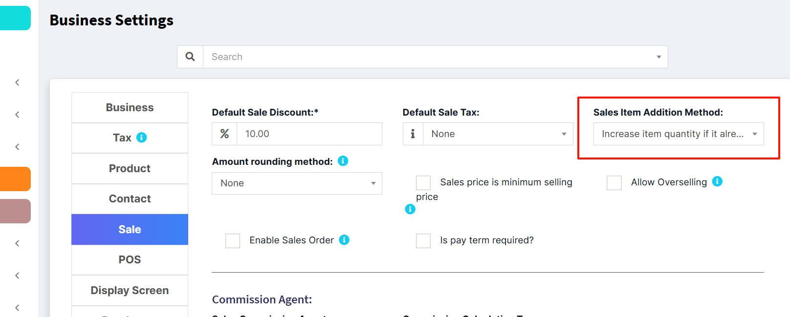Image resolution: width=790 pixels, height=317 pixels.
Task: Click Allow Overselling info icon
Action: coord(717,181)
